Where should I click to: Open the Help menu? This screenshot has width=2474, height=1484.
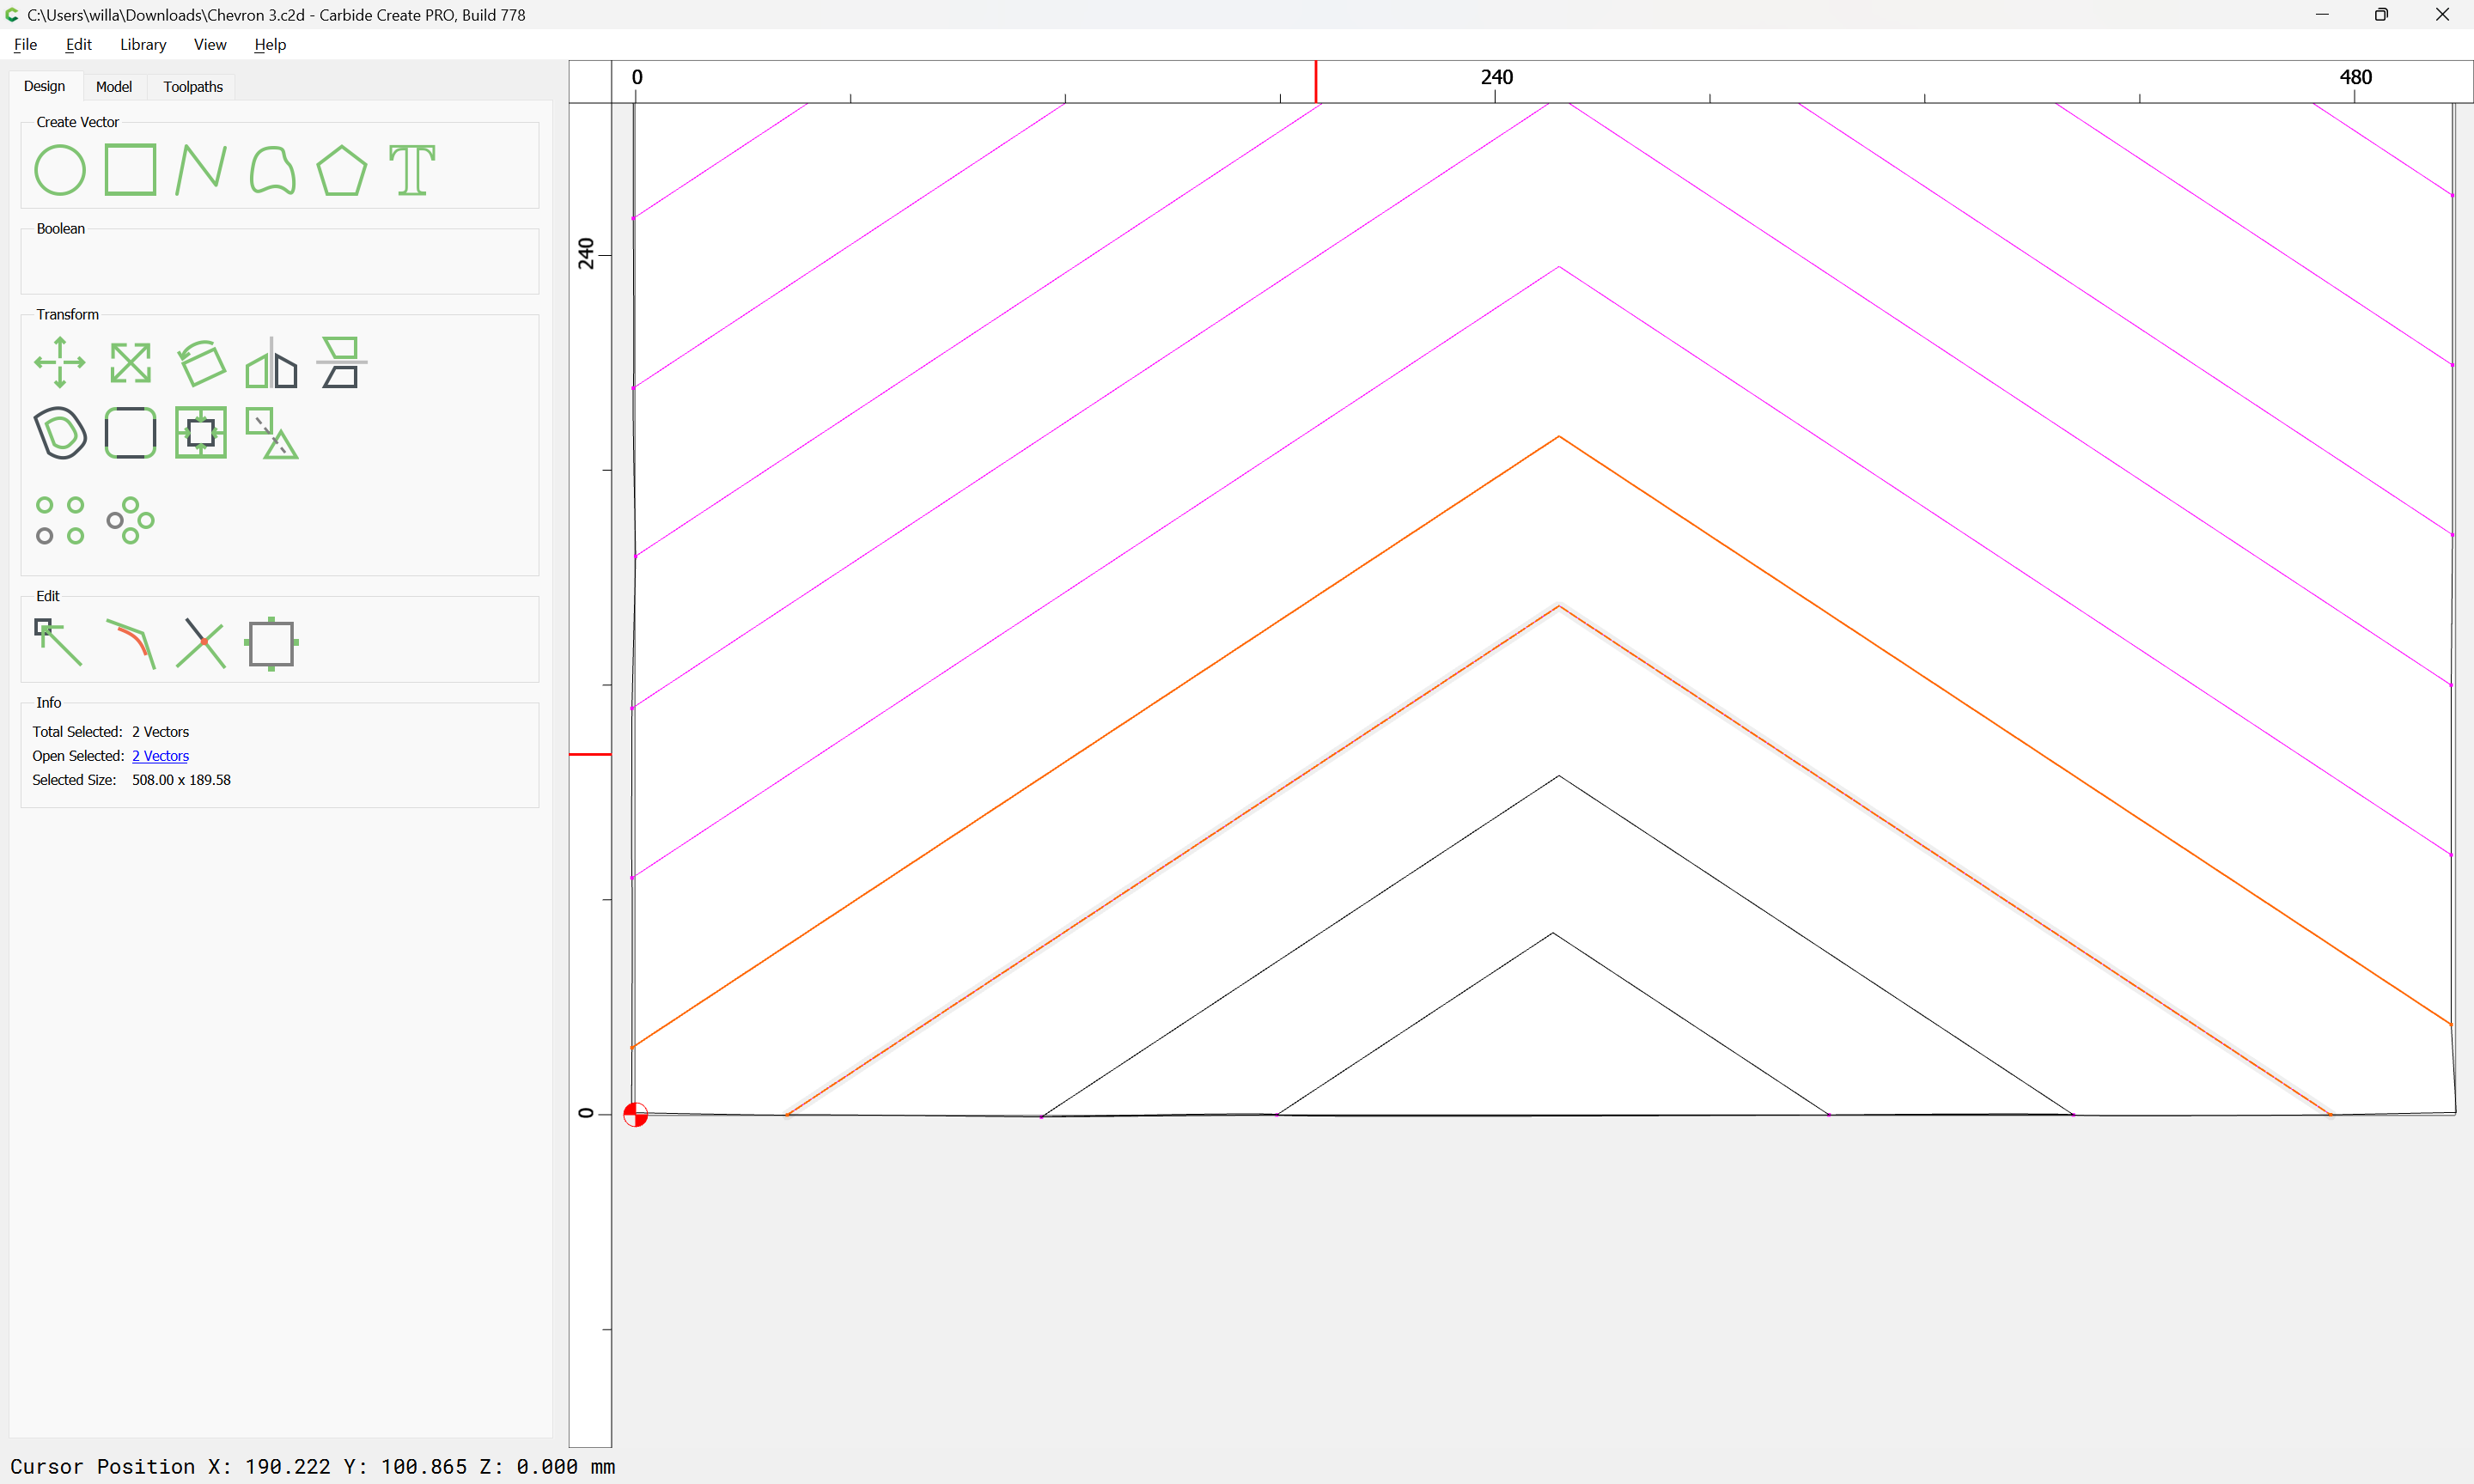click(x=270, y=44)
